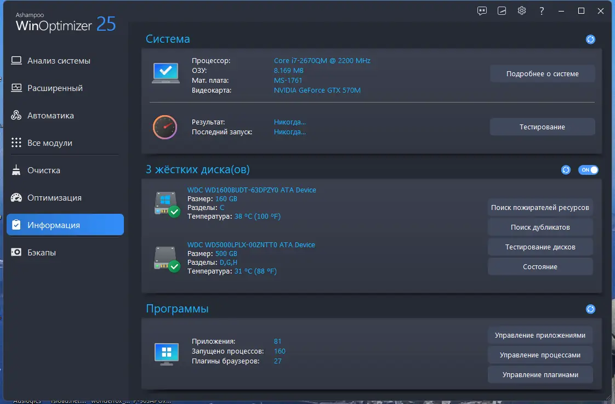Click the 8.169 MB RAM value
This screenshot has width=615, height=404.
coord(289,71)
